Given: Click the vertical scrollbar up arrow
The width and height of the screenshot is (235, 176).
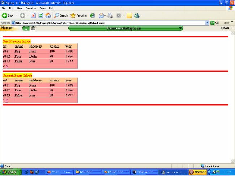Looking at the screenshot, I should 232,33.
